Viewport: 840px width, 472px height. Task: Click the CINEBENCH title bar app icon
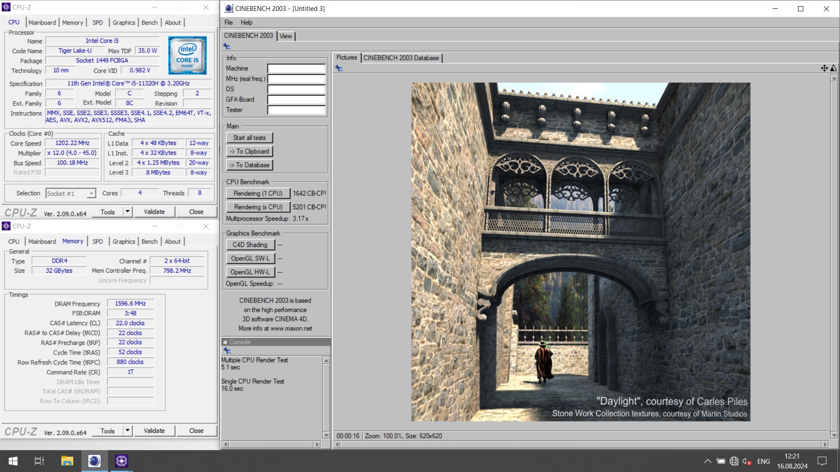pyautogui.click(x=229, y=8)
